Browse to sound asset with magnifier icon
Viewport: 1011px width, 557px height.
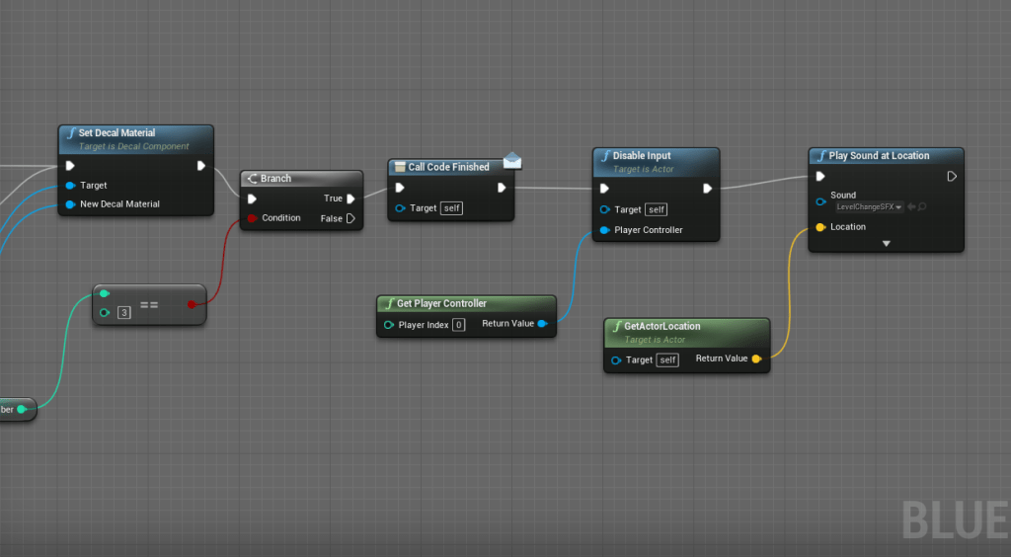922,206
